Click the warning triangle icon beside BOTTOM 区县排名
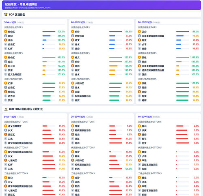This screenshot has height=196, width=203. (x=6, y=109)
